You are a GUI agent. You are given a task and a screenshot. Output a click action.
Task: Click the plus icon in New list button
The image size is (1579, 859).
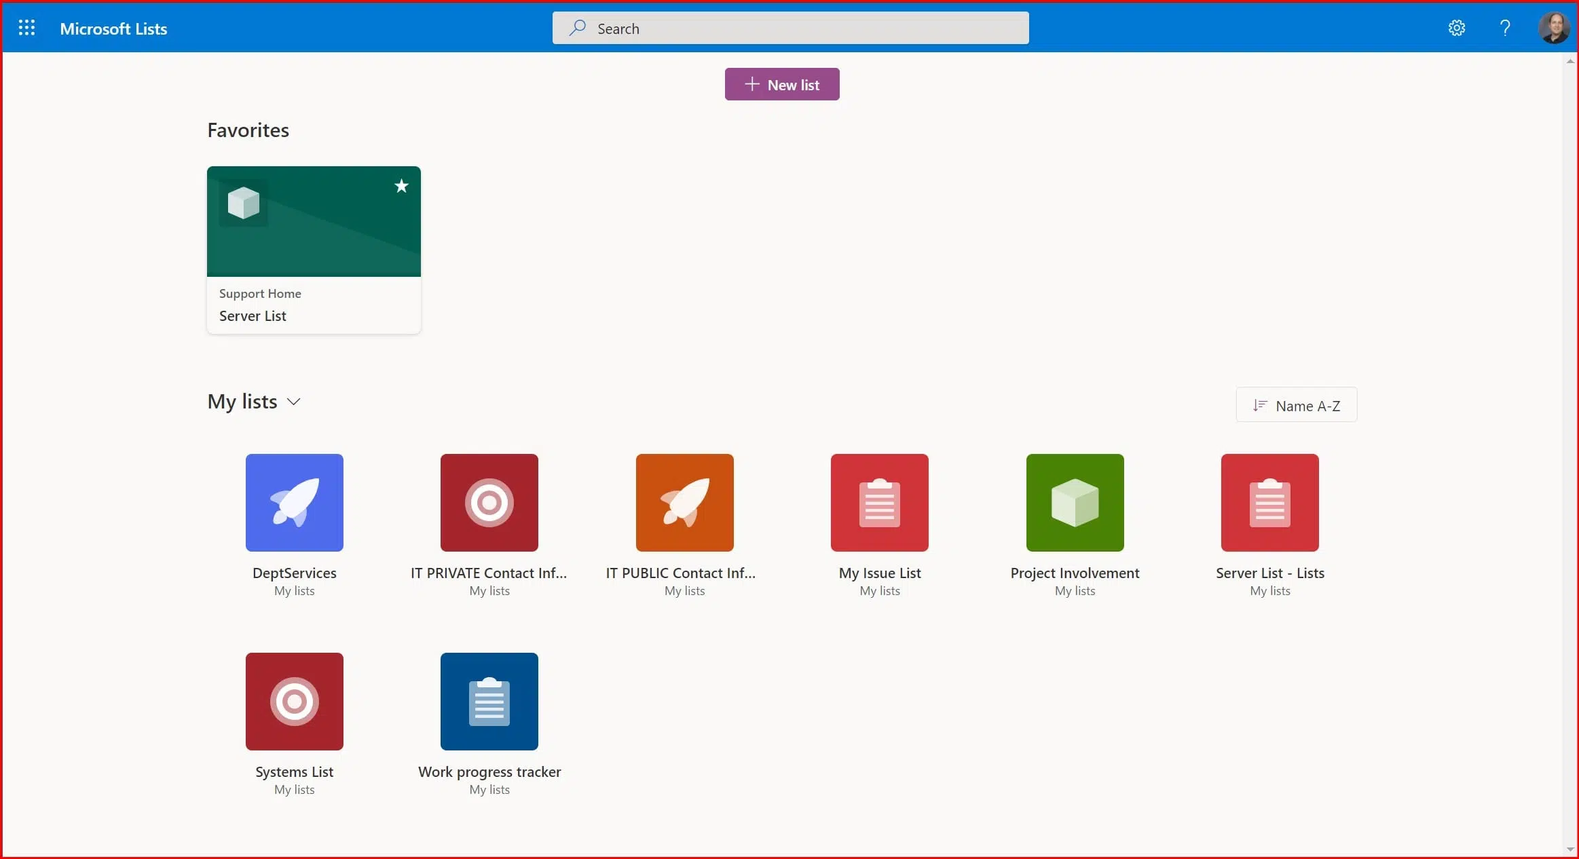[751, 84]
